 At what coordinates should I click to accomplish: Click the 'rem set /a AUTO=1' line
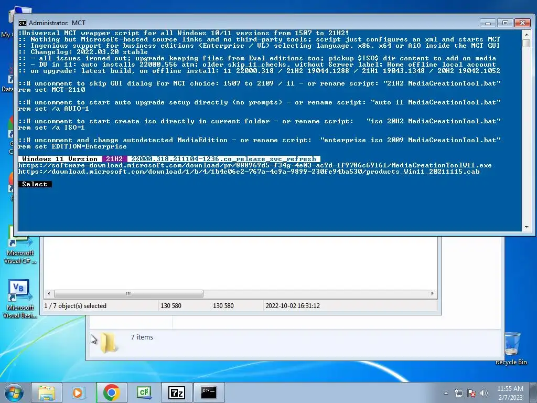coord(53,109)
